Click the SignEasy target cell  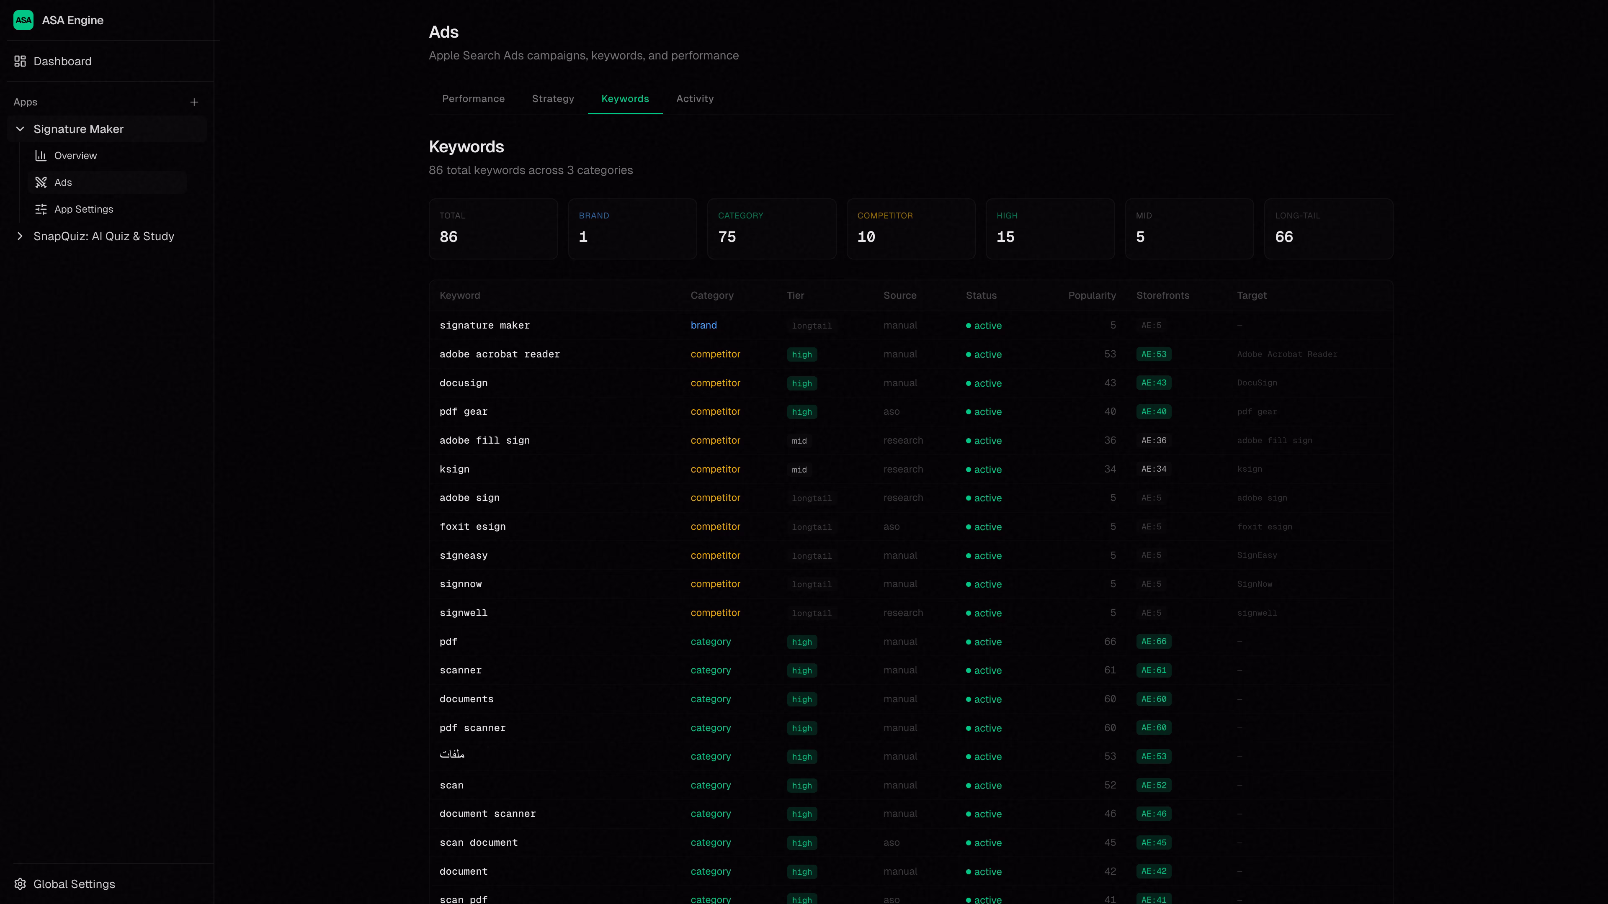point(1257,555)
